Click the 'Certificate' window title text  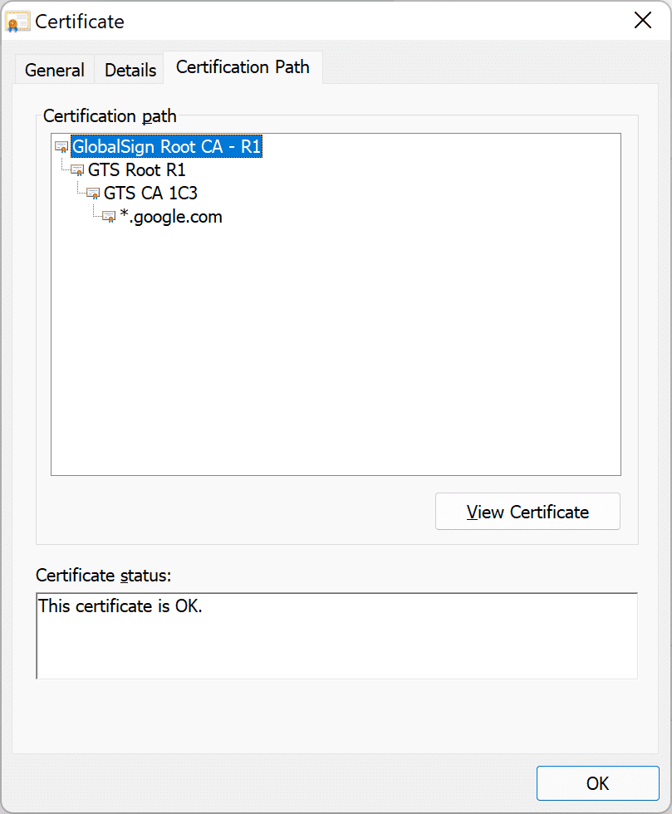click(x=80, y=22)
